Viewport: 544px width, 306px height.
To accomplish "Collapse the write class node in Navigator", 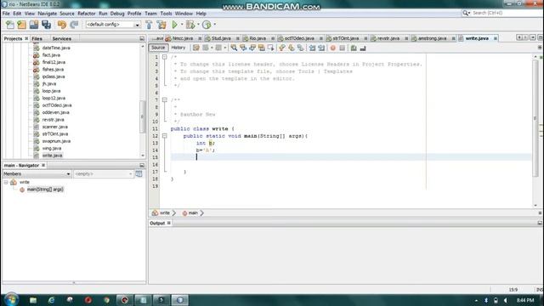I will [x=6, y=182].
